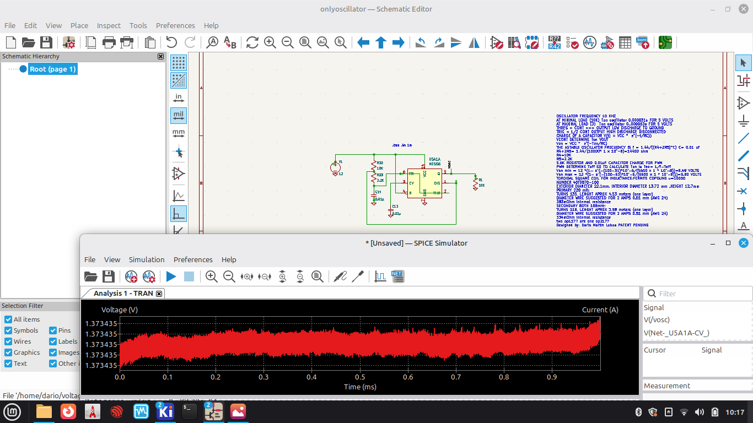Run the SPICE simulation with play button
The height and width of the screenshot is (423, 753).
(171, 276)
